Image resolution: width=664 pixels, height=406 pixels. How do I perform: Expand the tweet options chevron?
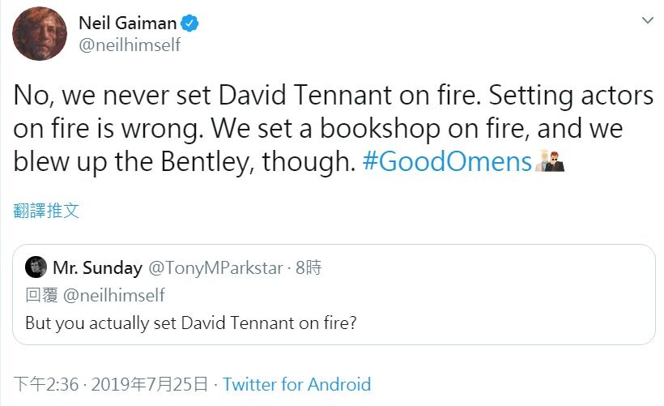click(648, 20)
